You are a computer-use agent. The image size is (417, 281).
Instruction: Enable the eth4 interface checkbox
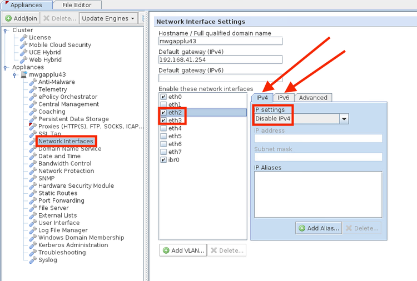(x=163, y=128)
